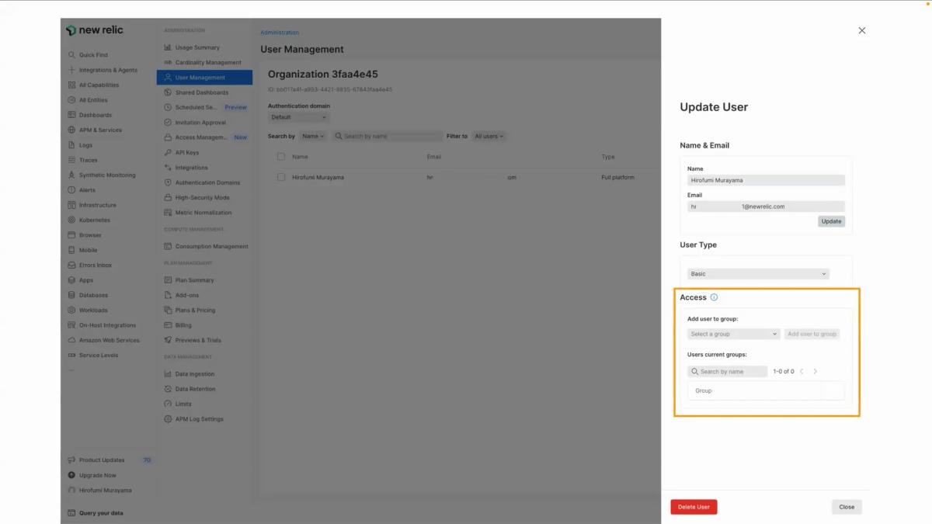Open the Authentication domain Default dropdown
This screenshot has width=932, height=524.
coord(299,117)
